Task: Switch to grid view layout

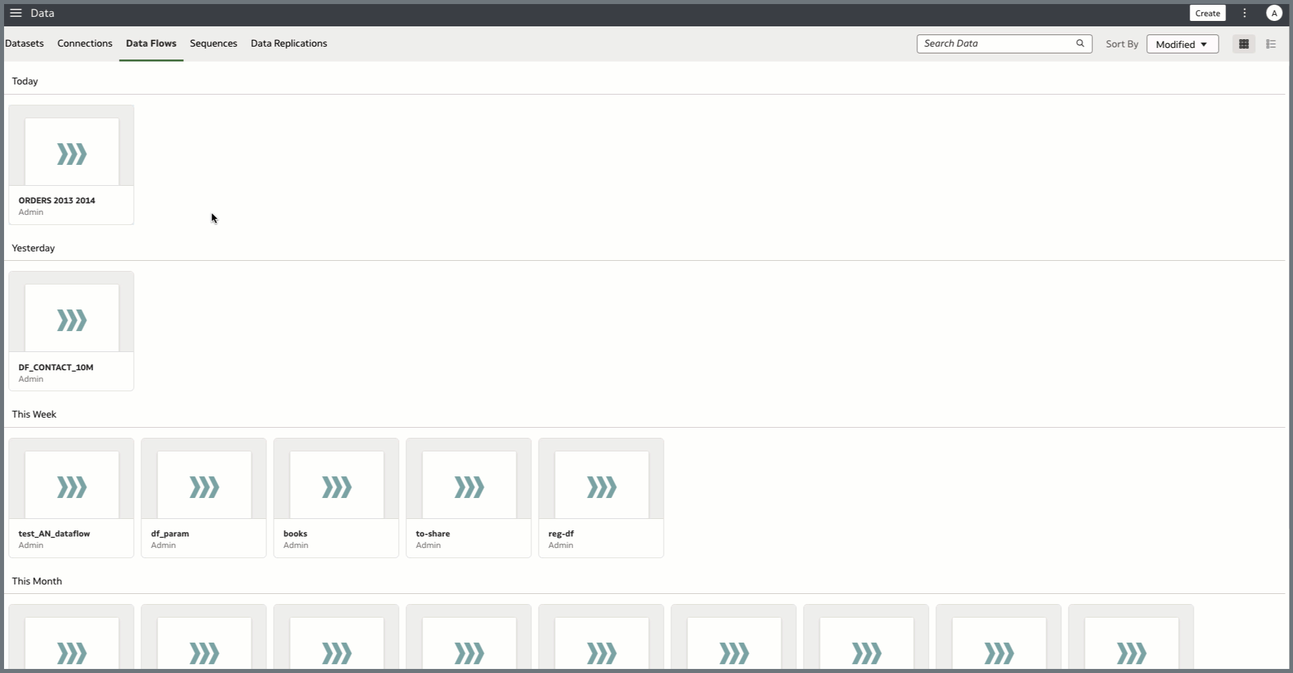Action: click(x=1244, y=43)
